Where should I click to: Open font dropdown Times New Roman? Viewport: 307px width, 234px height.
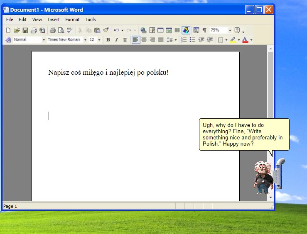(85, 40)
